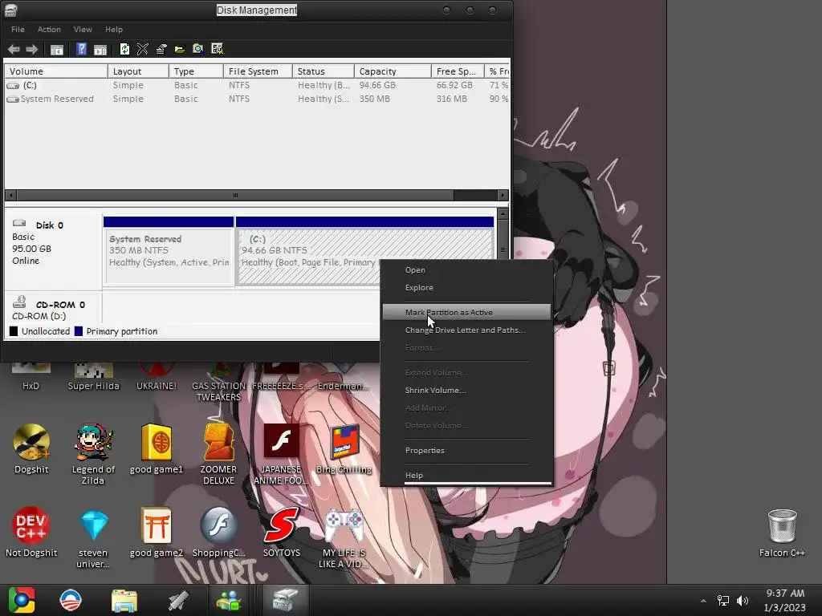This screenshot has width=822, height=616.
Task: Toggle the Show/Hide Console Tree toolbar icon
Action: coord(57,50)
